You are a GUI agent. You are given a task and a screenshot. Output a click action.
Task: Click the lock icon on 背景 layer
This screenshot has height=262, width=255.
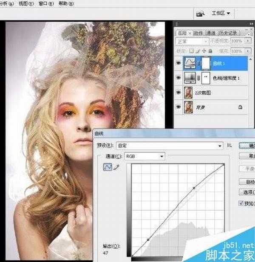click(x=240, y=108)
